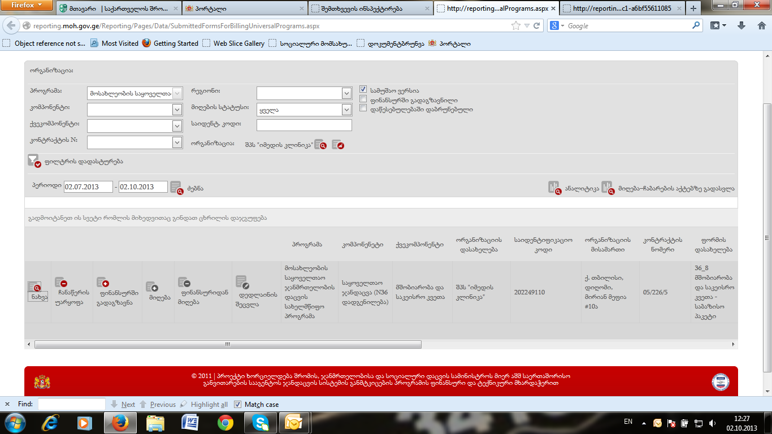Enable the ფინანსურში გადაგზავნილი checkbox
The image size is (772, 434).
point(364,99)
